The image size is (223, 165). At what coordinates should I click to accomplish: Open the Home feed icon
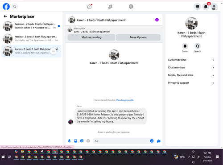pos(89,7)
